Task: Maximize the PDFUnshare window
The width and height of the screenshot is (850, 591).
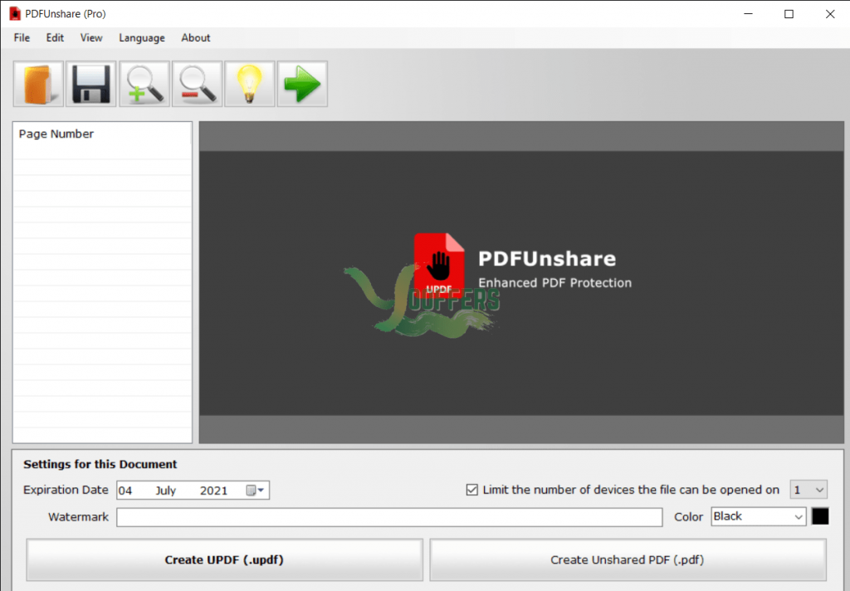Action: (789, 13)
